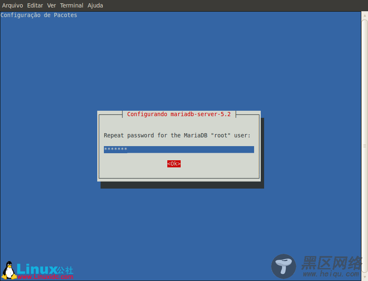Click scrollbar up arrow at top
The width and height of the screenshot is (368, 281).
coord(365,15)
